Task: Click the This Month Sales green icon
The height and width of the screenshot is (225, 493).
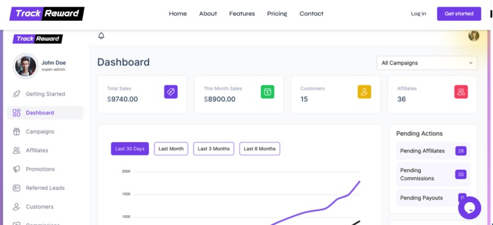Action: (267, 92)
